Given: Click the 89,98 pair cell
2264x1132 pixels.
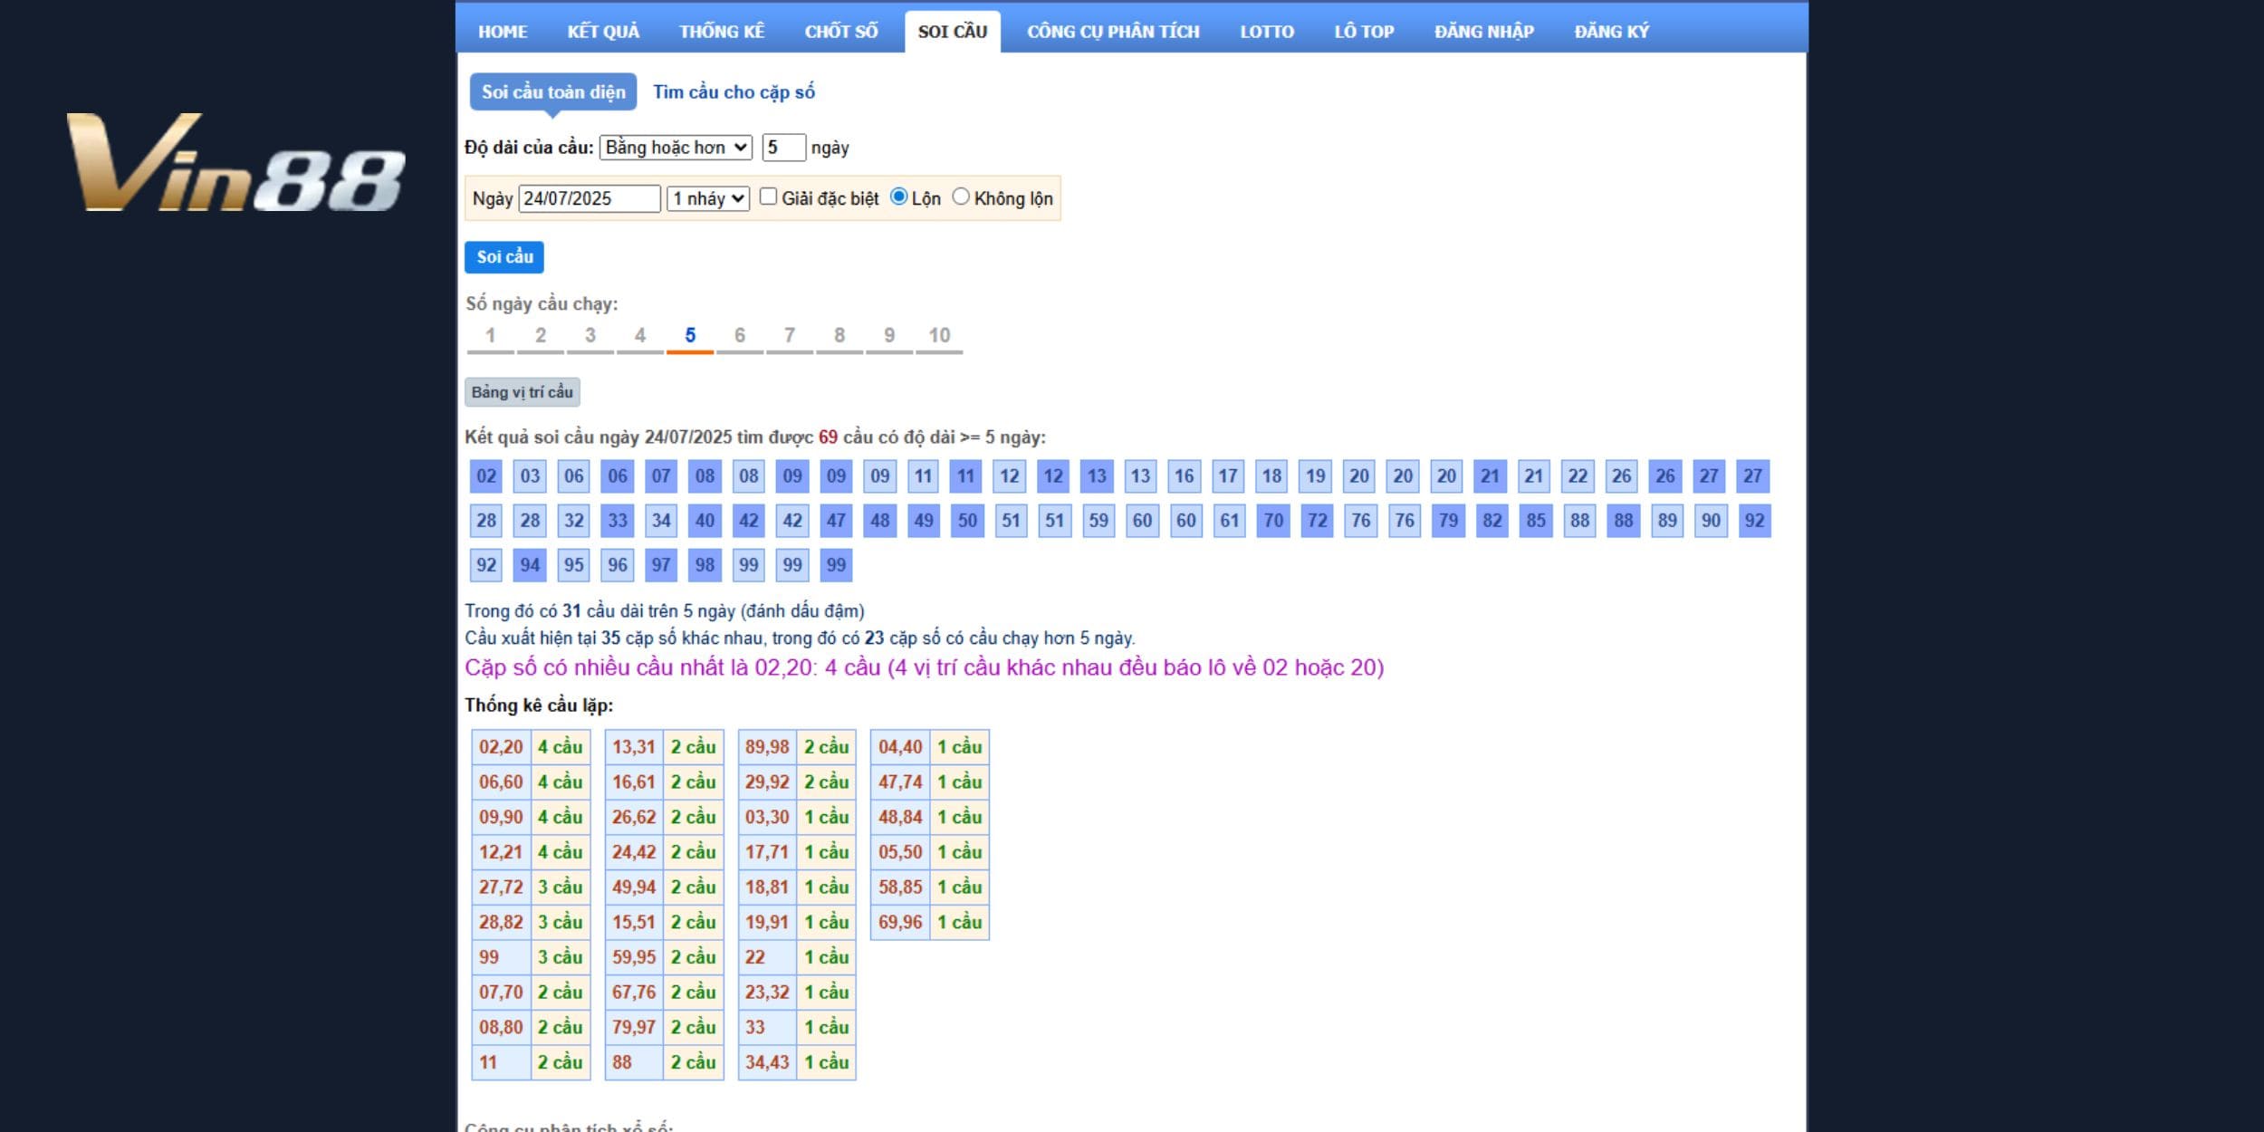Looking at the screenshot, I should click(x=767, y=747).
